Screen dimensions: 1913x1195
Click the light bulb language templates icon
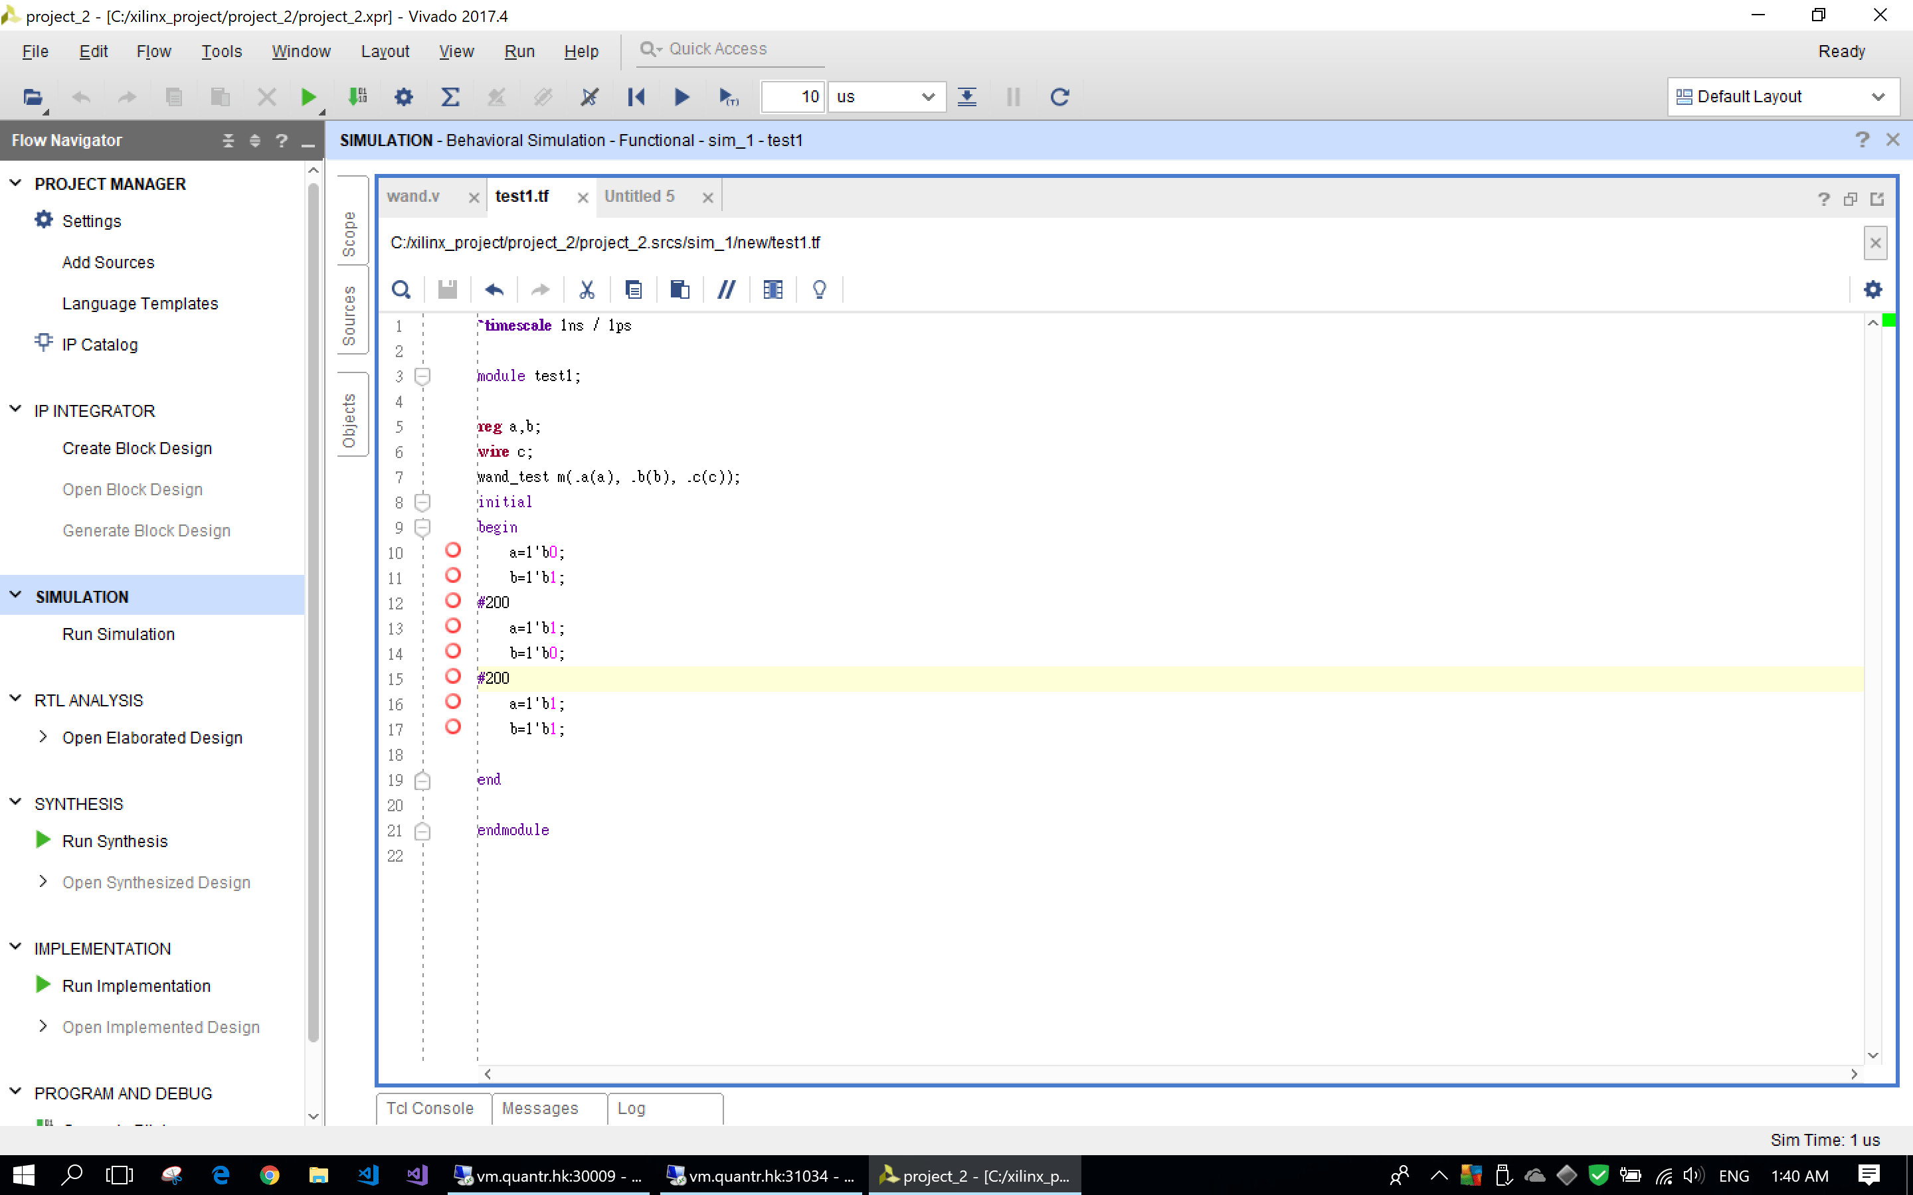[x=819, y=289]
